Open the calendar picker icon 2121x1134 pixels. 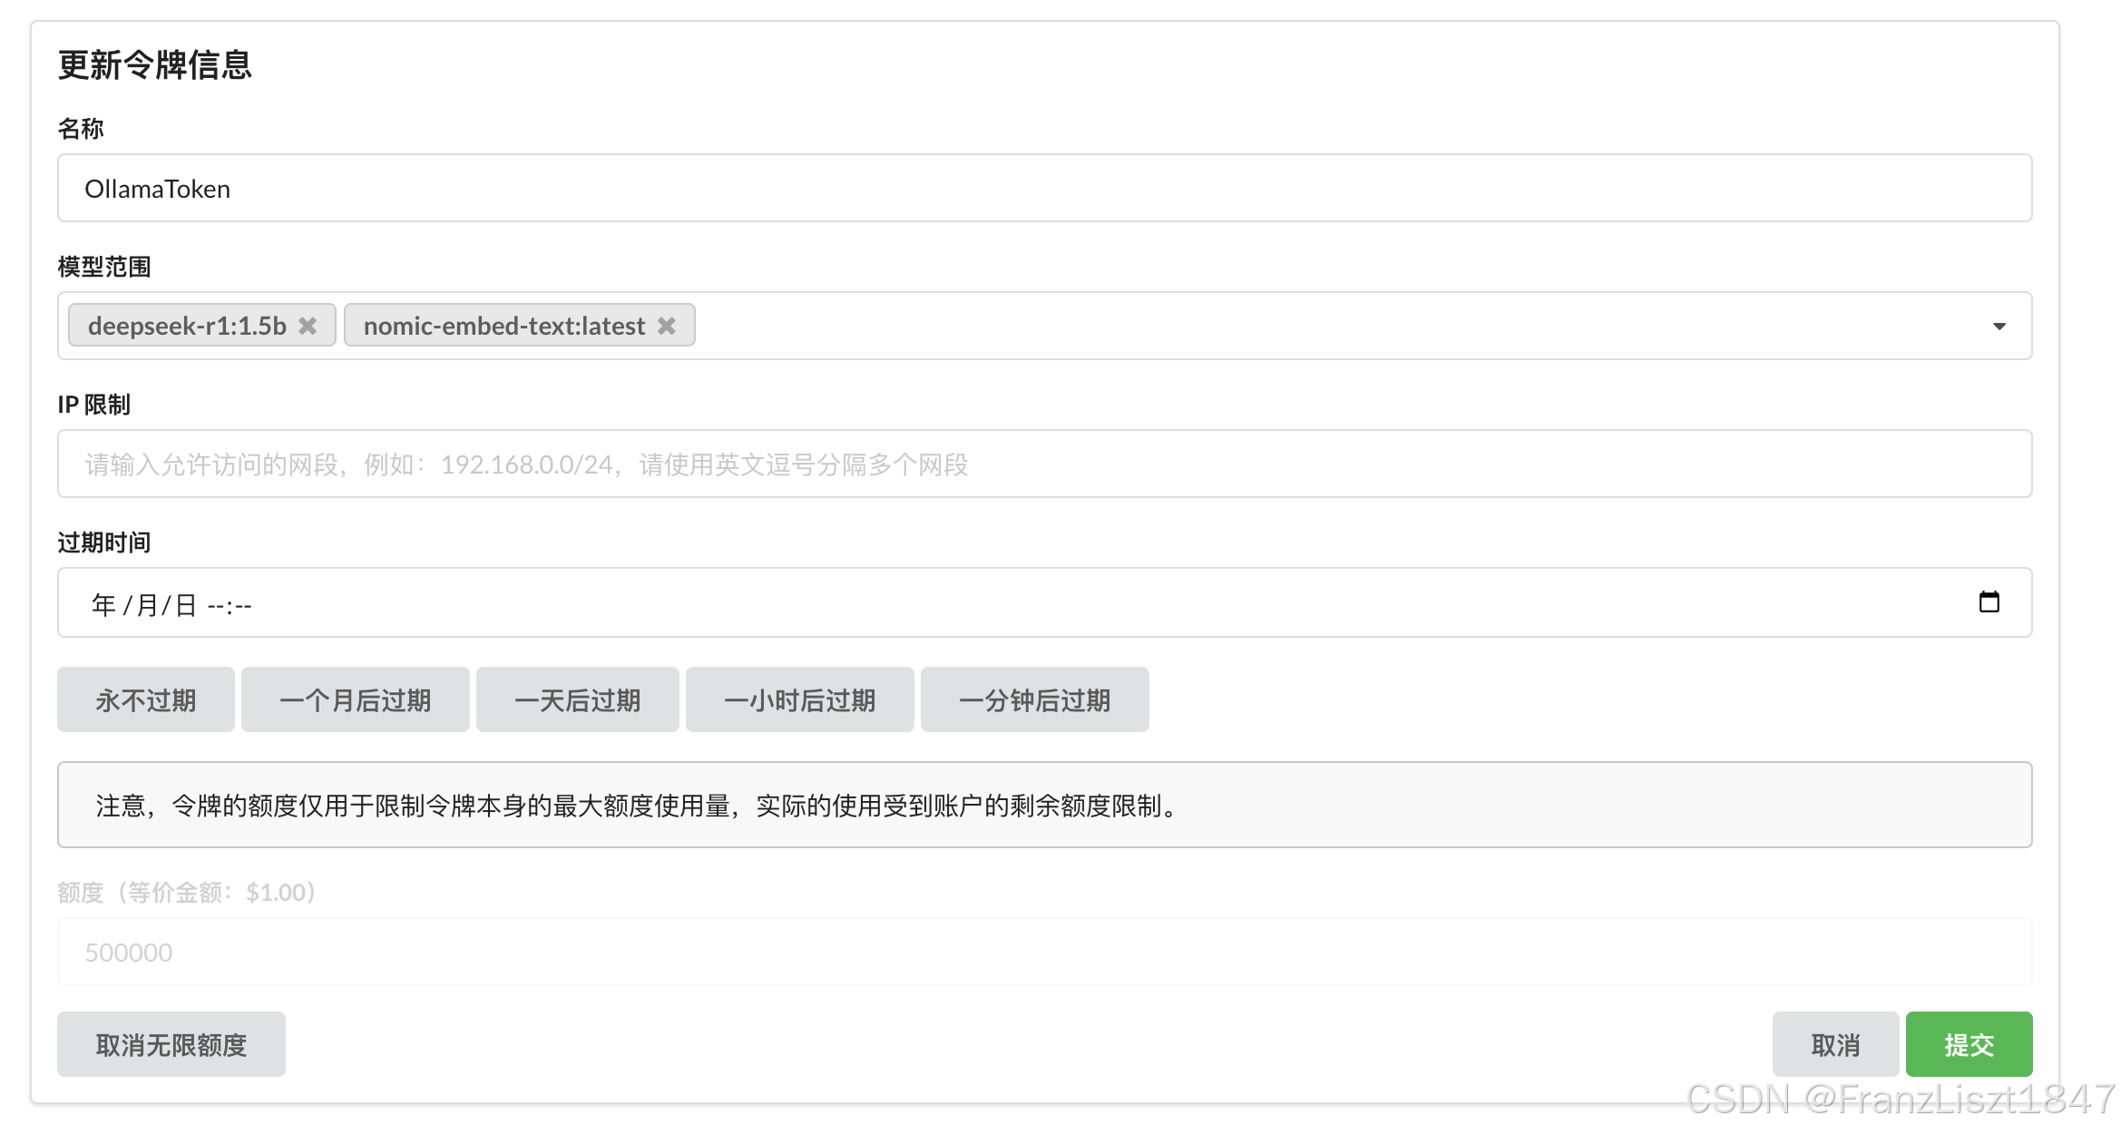[x=1989, y=602]
